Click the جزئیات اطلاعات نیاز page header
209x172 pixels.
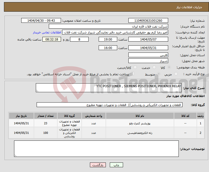click(189, 7)
